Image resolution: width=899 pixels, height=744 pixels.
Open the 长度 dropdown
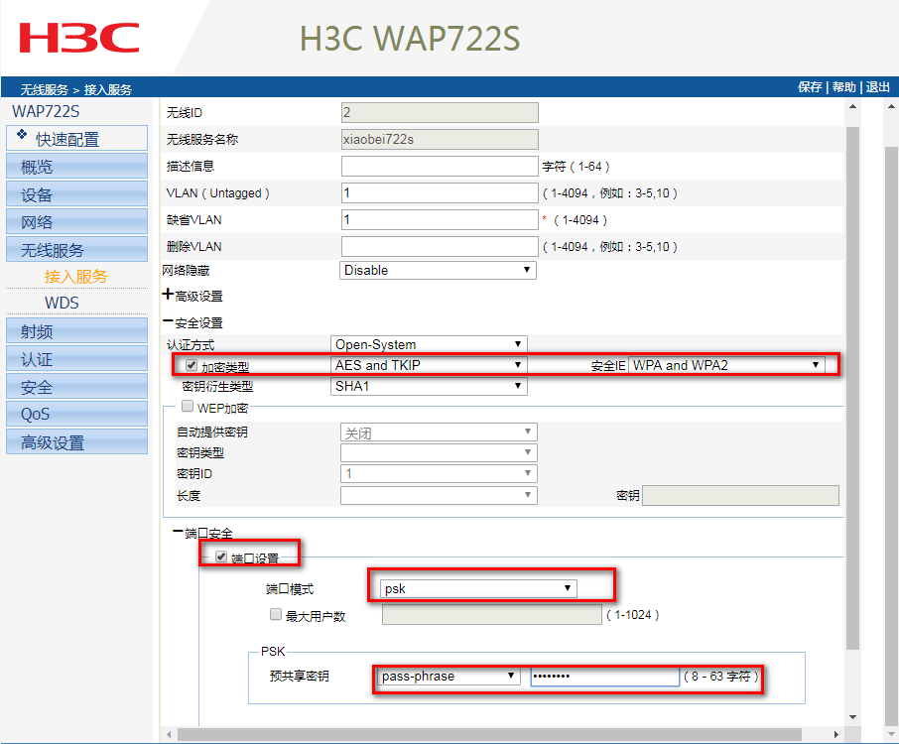439,495
